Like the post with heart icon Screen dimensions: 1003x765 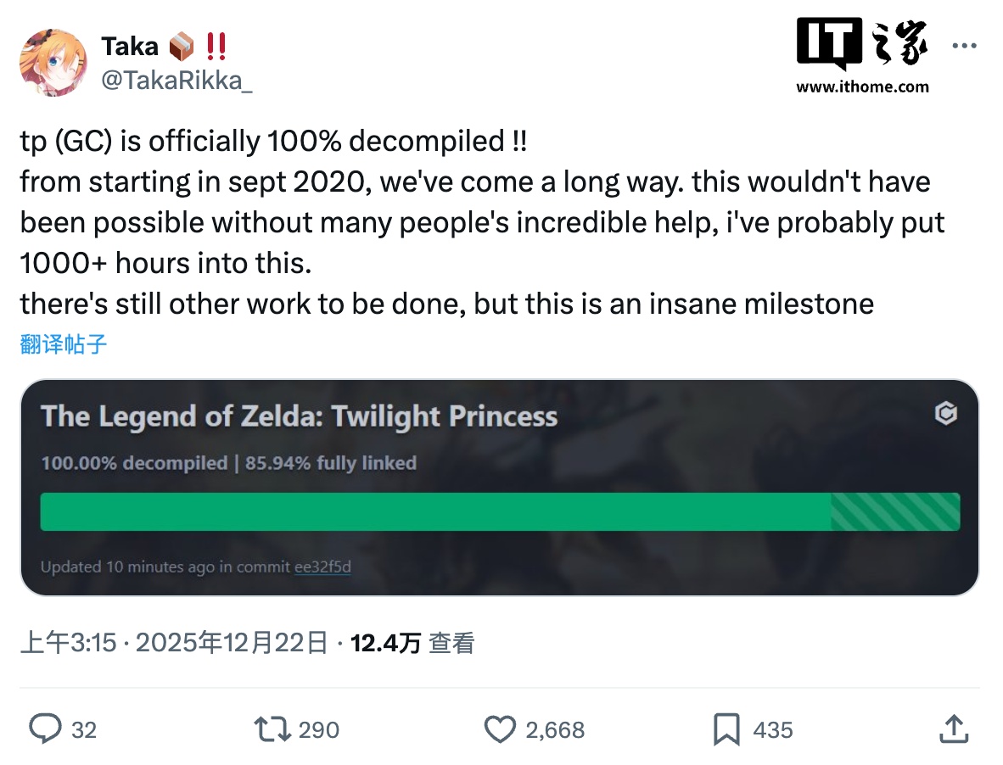[x=500, y=729]
